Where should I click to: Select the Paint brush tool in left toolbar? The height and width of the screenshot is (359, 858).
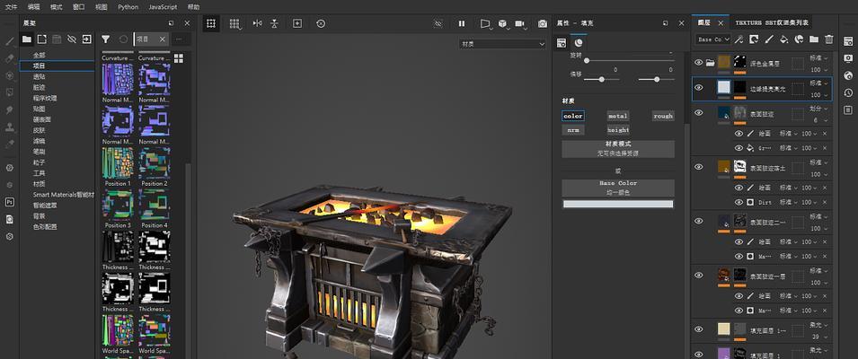click(9, 41)
